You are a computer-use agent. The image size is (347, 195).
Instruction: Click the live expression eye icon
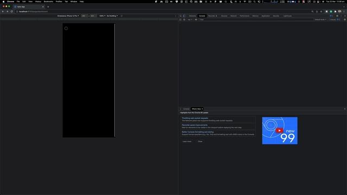[x=196, y=19]
